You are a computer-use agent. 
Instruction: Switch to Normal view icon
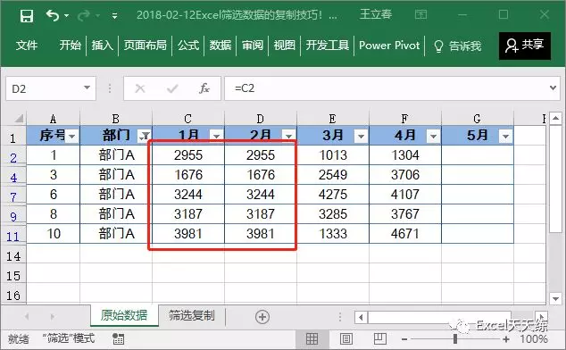(312, 338)
